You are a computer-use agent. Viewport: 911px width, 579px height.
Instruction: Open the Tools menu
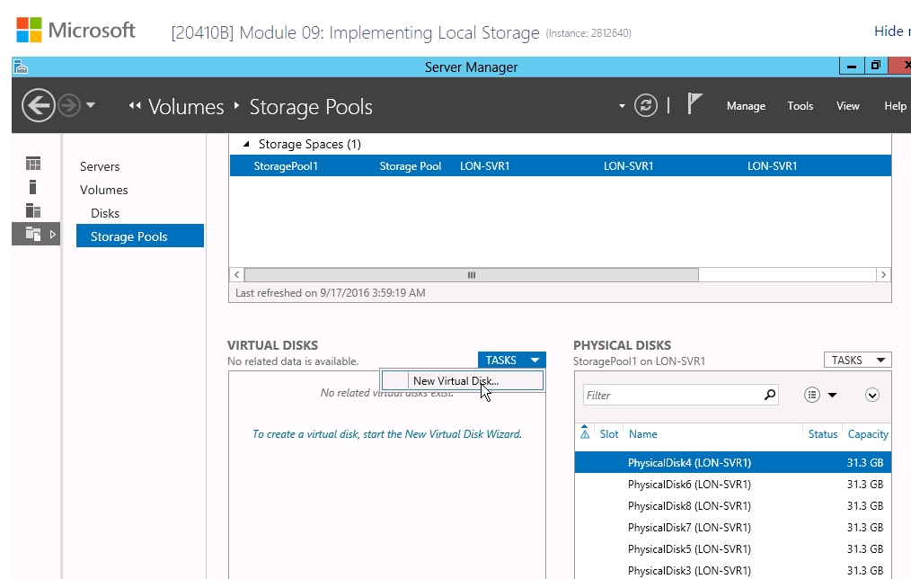[x=800, y=106]
